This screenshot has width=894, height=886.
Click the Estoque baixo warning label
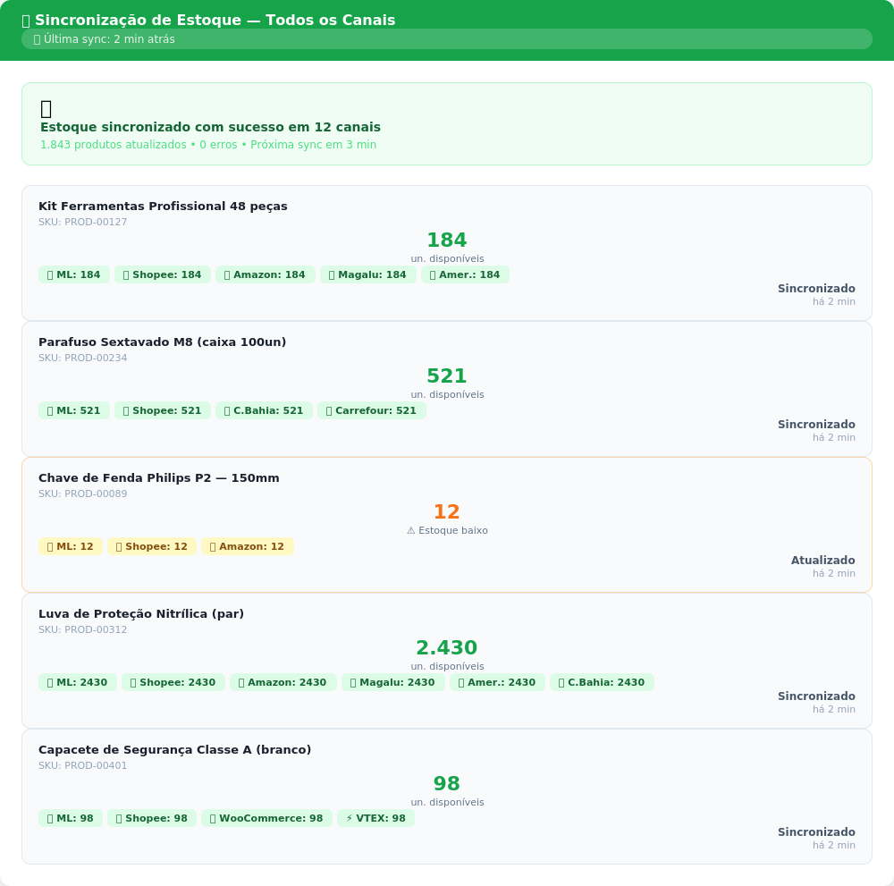point(447,530)
